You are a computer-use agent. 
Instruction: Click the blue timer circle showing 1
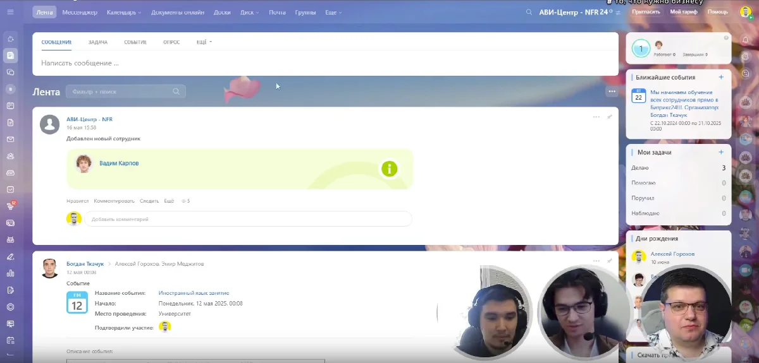click(641, 49)
